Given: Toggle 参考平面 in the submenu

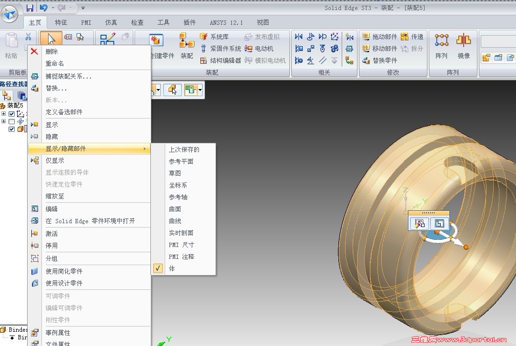Looking at the screenshot, I should [x=184, y=161].
